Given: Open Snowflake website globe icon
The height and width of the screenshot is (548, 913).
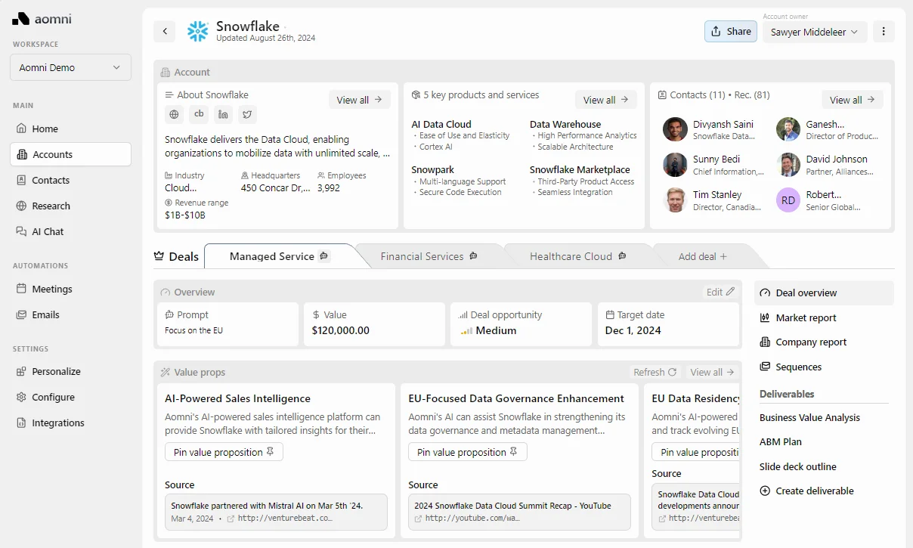Looking at the screenshot, I should coord(175,114).
